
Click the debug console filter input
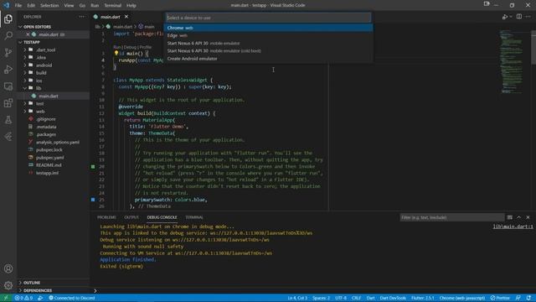point(452,217)
